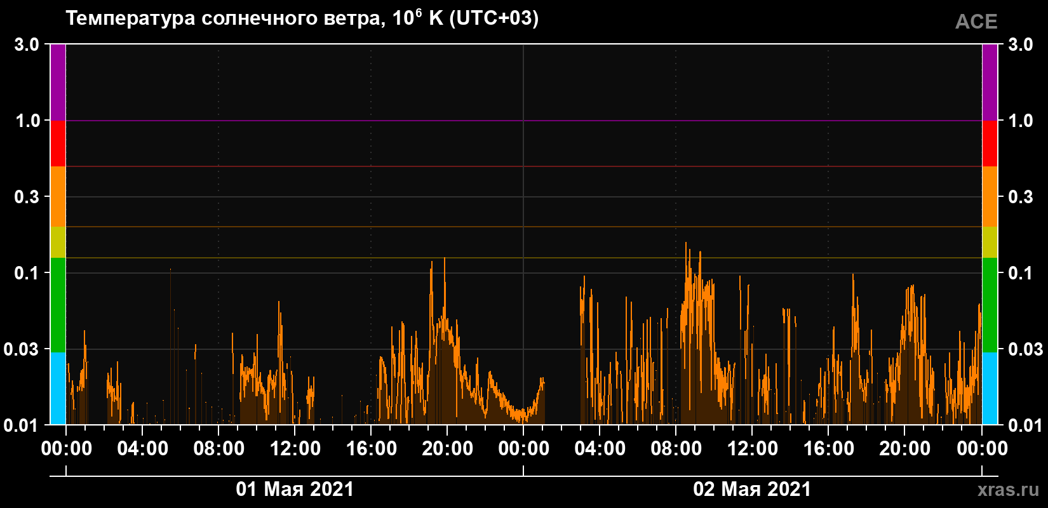The image size is (1048, 508).
Task: Click the 08:00 tick label under 02 Мая
Action: tap(676, 449)
